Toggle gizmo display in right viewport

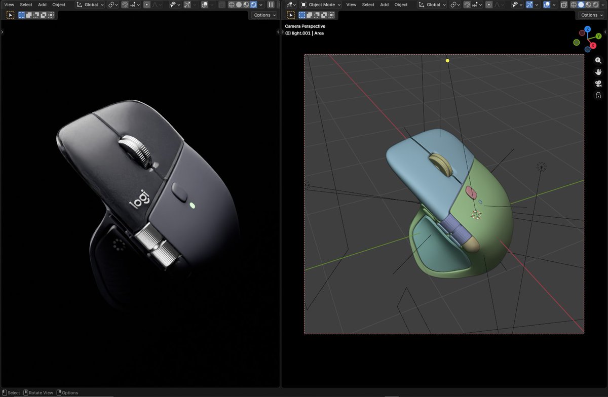[x=529, y=5]
